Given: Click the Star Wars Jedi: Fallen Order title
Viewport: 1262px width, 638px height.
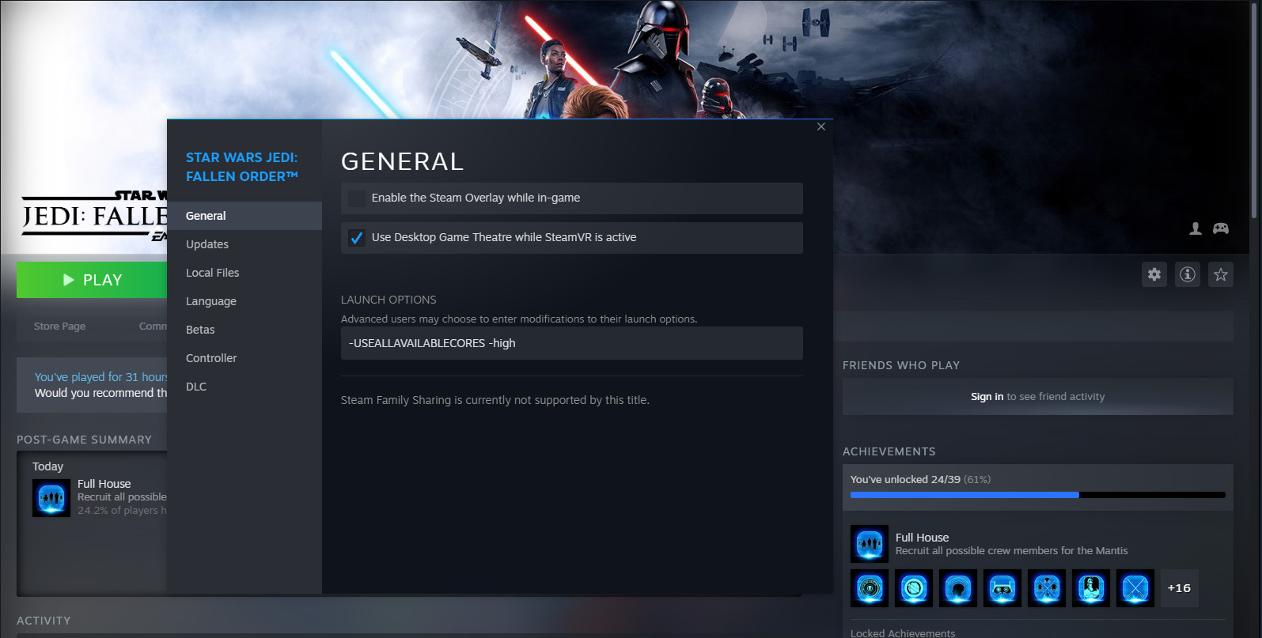Looking at the screenshot, I should pyautogui.click(x=242, y=167).
